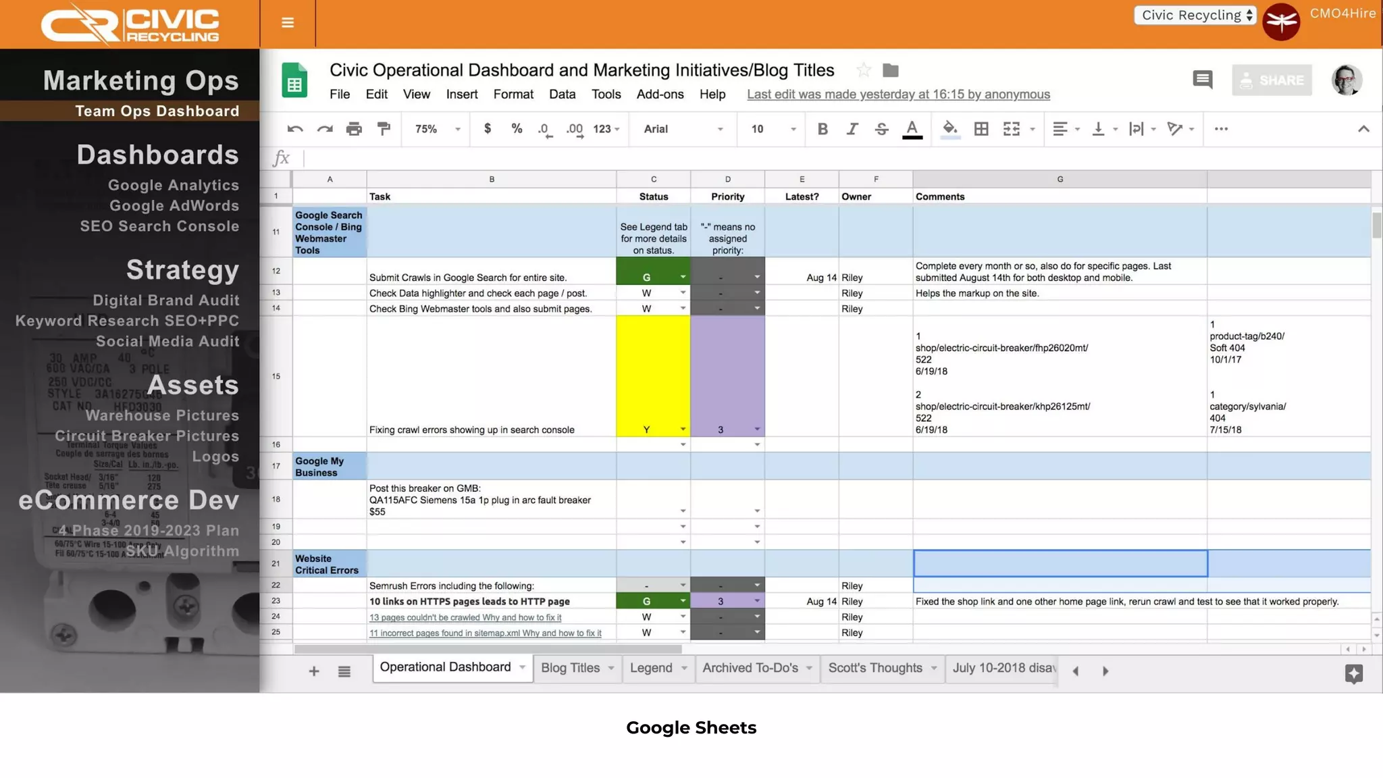Click the Explore icon at bottom right
Image resolution: width=1383 pixels, height=778 pixels.
(x=1353, y=674)
